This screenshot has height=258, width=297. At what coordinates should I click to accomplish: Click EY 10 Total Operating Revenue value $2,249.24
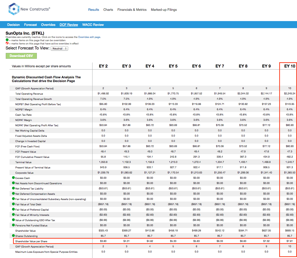pyautogui.click(x=290, y=94)
